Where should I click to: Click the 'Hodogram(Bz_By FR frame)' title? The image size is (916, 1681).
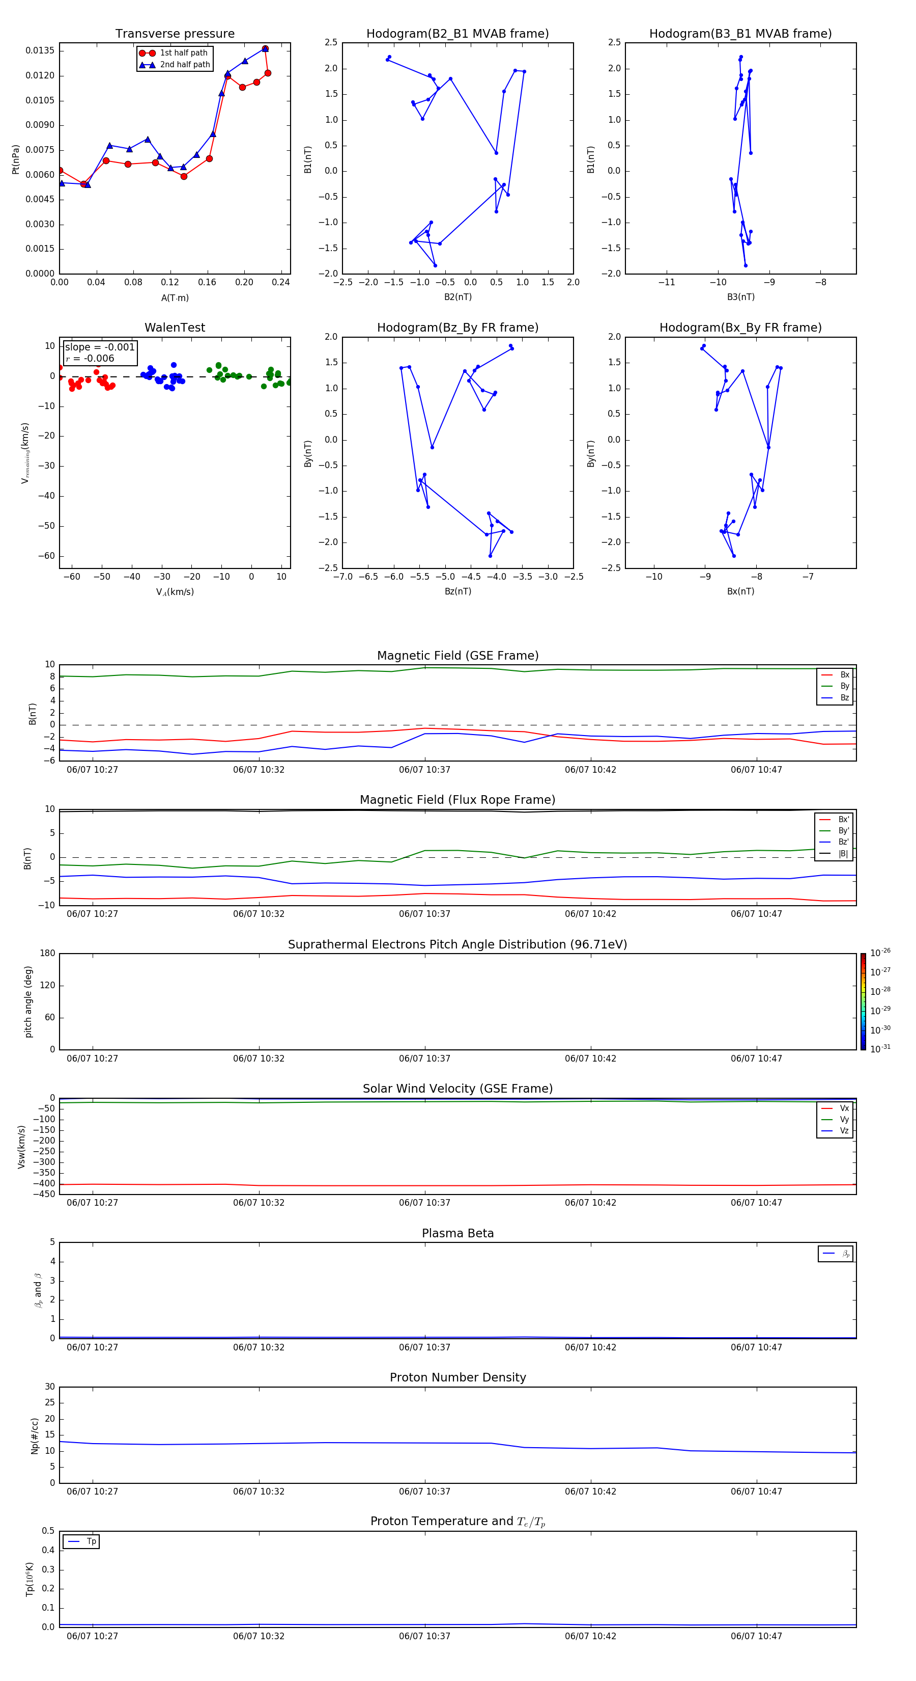tap(457, 328)
